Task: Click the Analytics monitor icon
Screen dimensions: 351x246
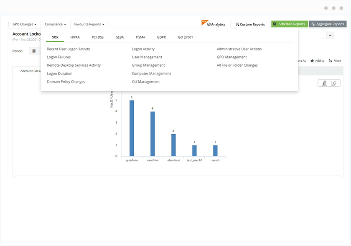Action: [209, 24]
